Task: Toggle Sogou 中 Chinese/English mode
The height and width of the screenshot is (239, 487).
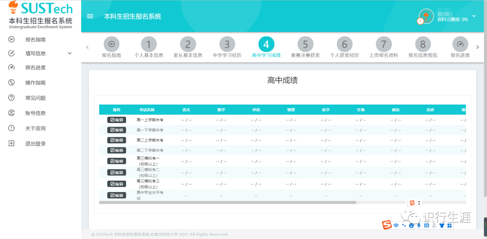Action: pyautogui.click(x=396, y=225)
